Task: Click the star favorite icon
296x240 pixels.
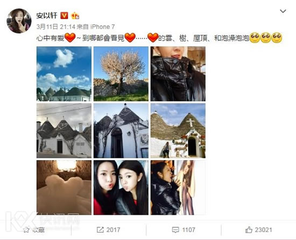Action: pos(26,230)
